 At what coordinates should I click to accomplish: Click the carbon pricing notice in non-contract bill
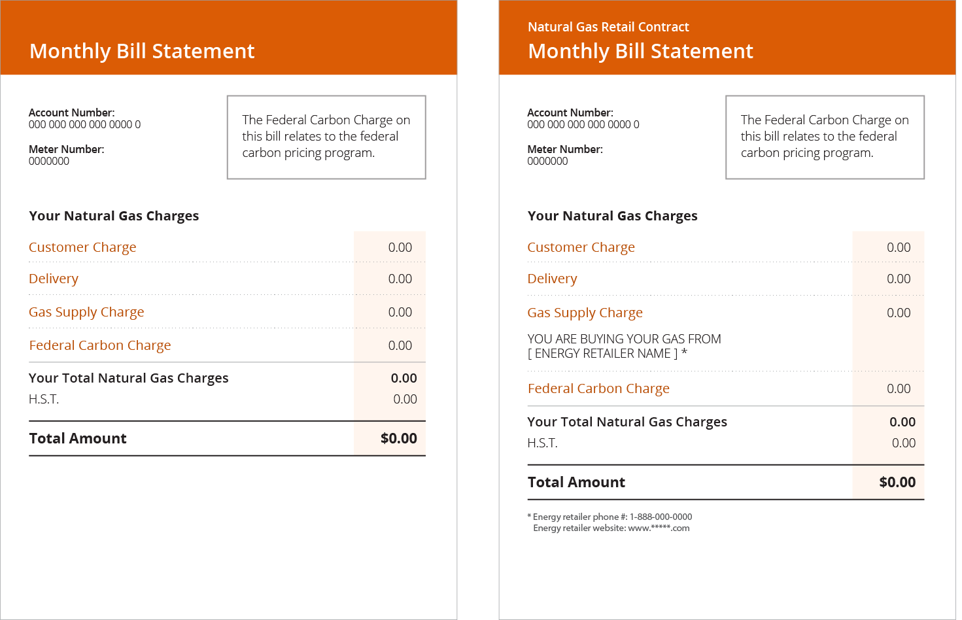pyautogui.click(x=326, y=137)
